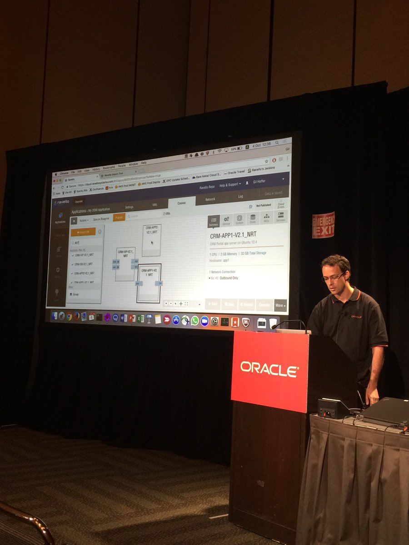Open Excel in the Dock
This screenshot has width=409, height=545.
point(140,318)
